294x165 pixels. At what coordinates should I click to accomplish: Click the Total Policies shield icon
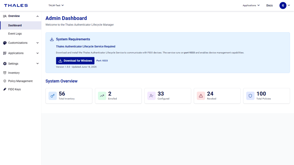250,96
